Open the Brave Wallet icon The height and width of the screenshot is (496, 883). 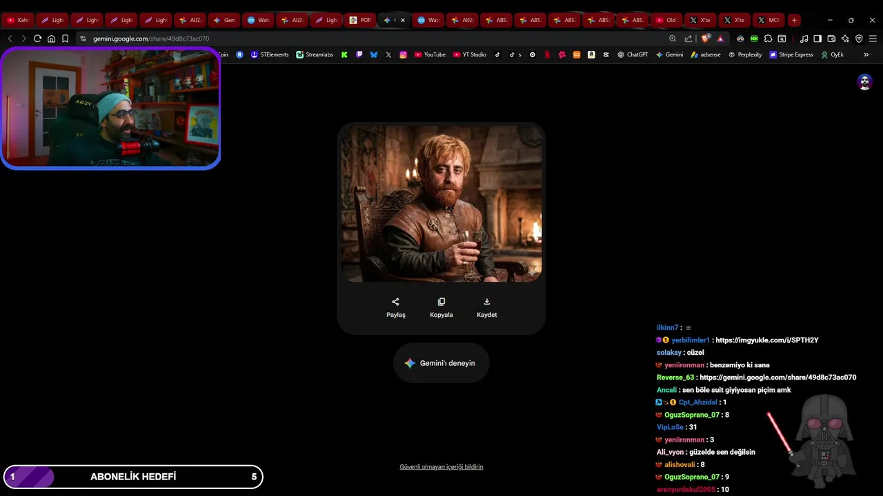(x=831, y=39)
